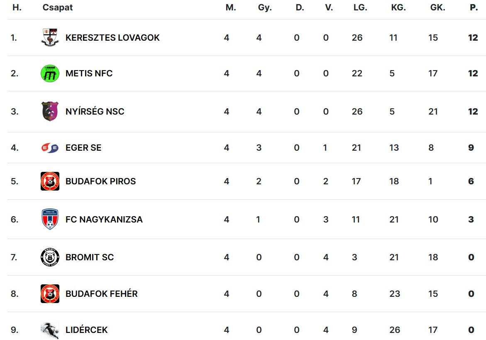The width and height of the screenshot is (486, 340).
Task: Select the H. rank column header
Action: click(17, 7)
